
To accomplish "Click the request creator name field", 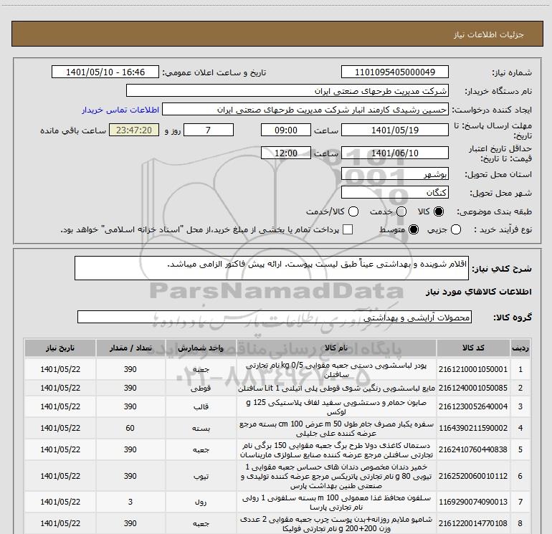I will [x=305, y=110].
